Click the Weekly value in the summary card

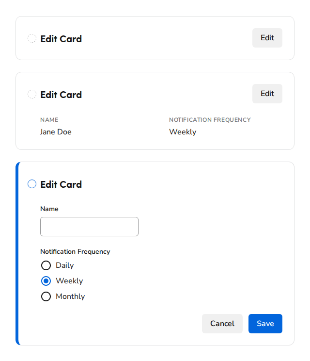(183, 131)
